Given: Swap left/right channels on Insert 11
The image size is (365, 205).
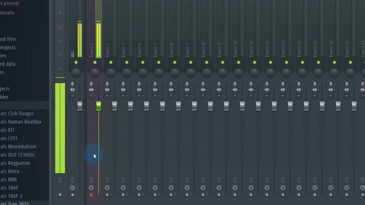Looking at the screenshot, I should pyautogui.click(x=251, y=90).
